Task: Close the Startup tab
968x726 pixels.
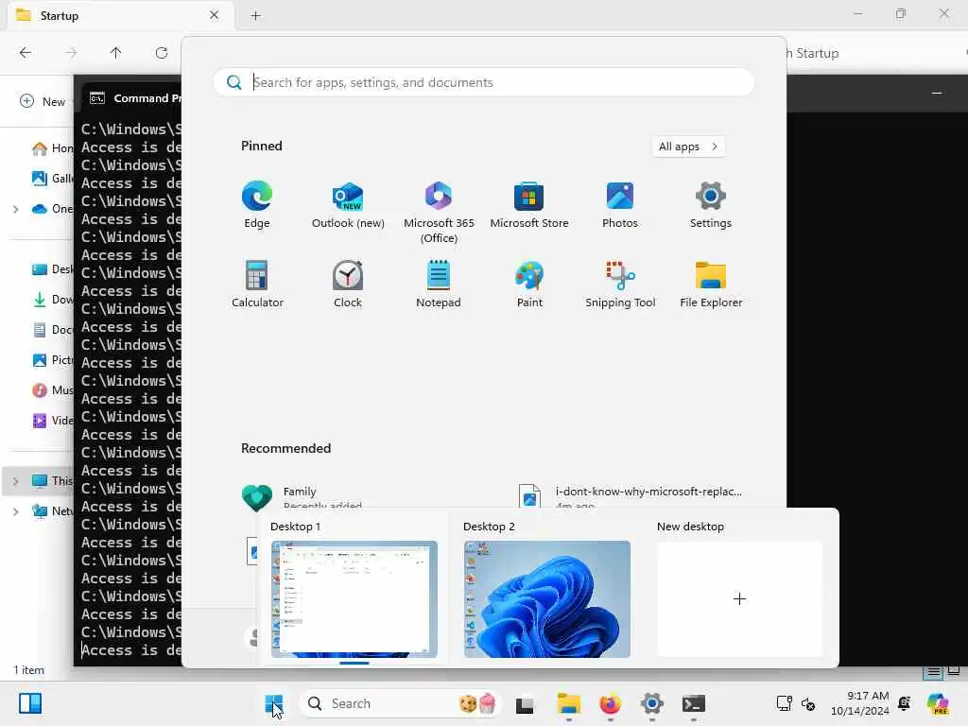Action: pyautogui.click(x=214, y=15)
